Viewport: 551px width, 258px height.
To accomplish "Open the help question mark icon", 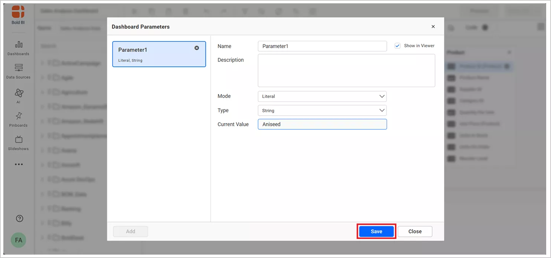I will tap(20, 218).
